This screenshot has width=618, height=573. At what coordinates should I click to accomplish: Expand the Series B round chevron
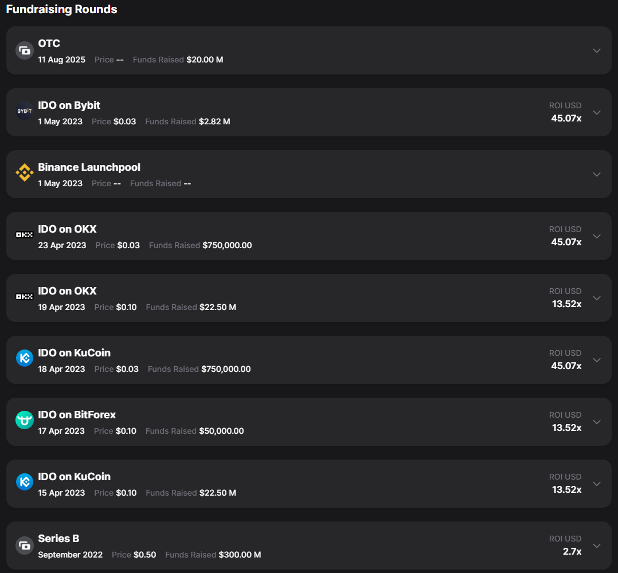pyautogui.click(x=597, y=545)
